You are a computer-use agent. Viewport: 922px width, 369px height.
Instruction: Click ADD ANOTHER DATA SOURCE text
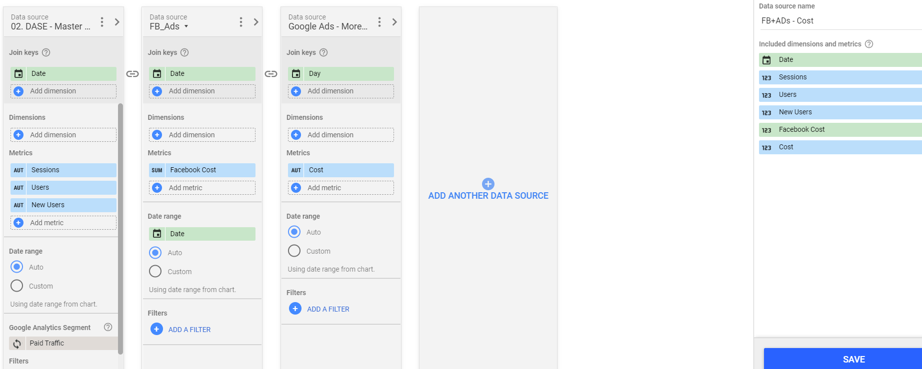click(x=488, y=196)
